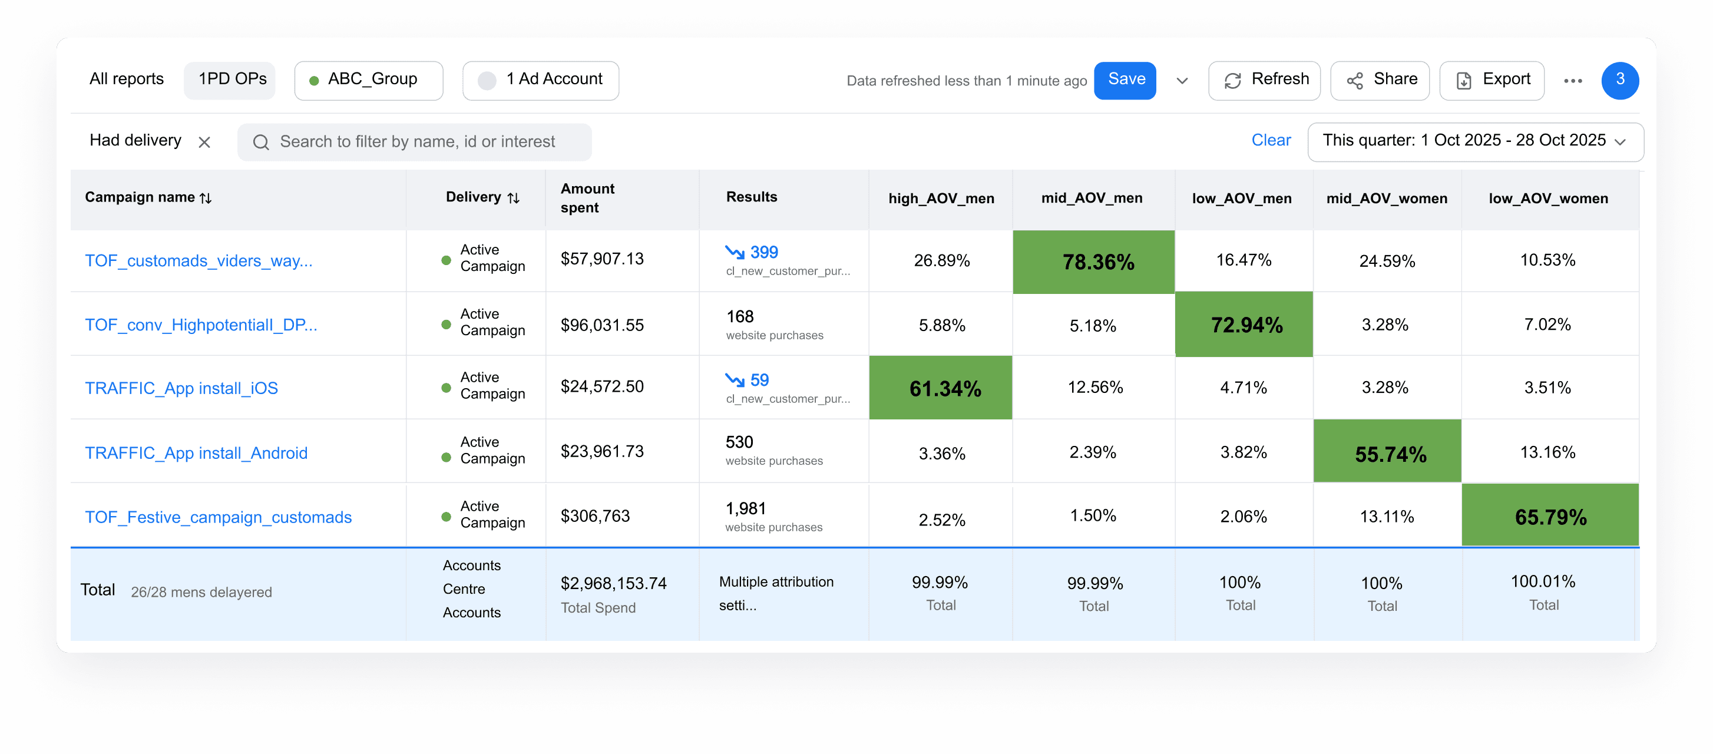
Task: Click the search magnifier icon
Action: [x=261, y=143]
